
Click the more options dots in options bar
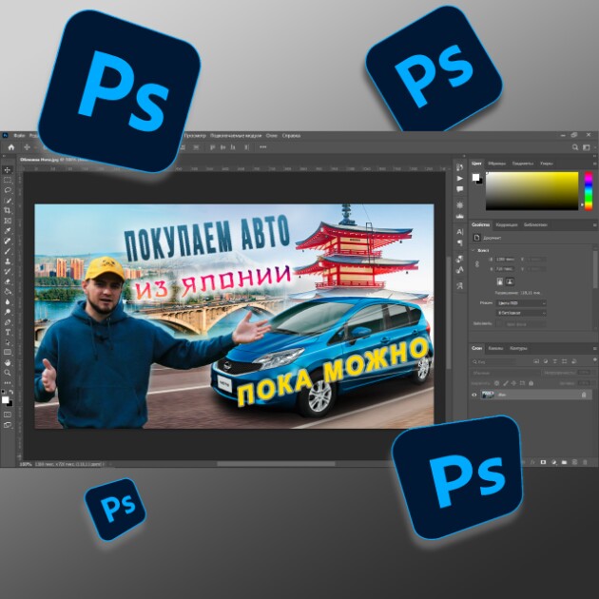(262, 147)
